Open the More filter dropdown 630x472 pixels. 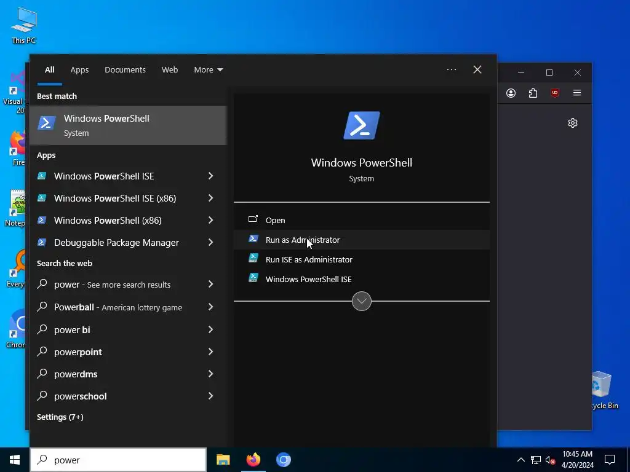208,70
